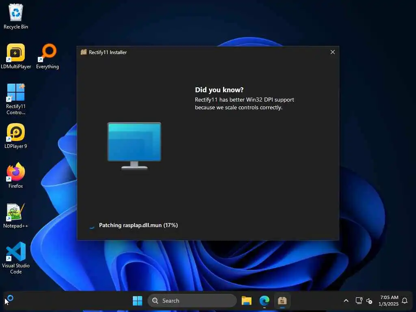
Task: Select the LDPlayer 9 desktop shortcut
Action: [16, 136]
